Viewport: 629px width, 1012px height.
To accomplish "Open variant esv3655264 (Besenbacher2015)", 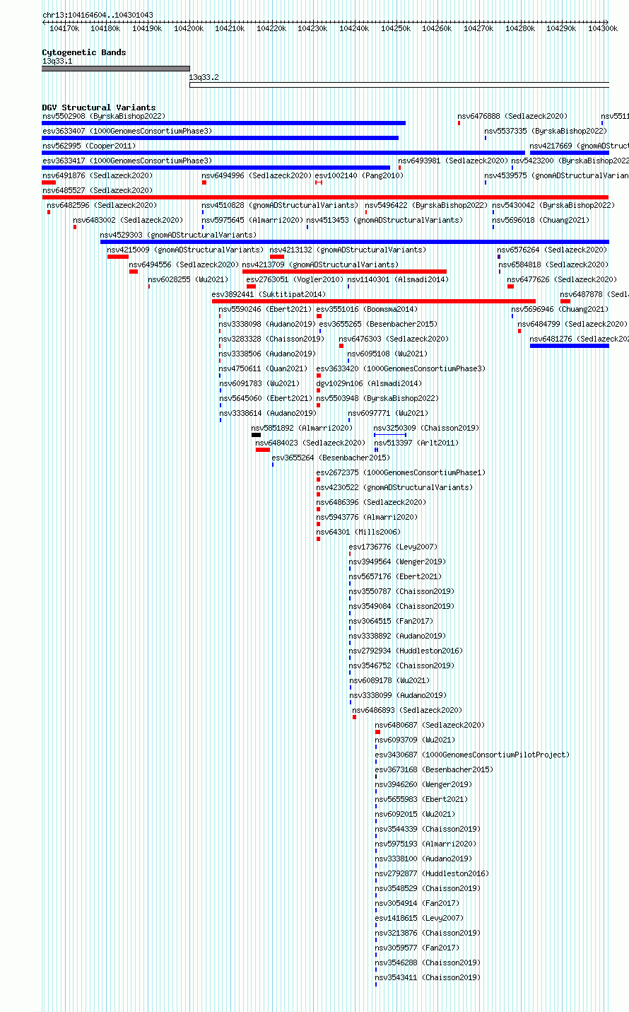I will click(x=273, y=465).
